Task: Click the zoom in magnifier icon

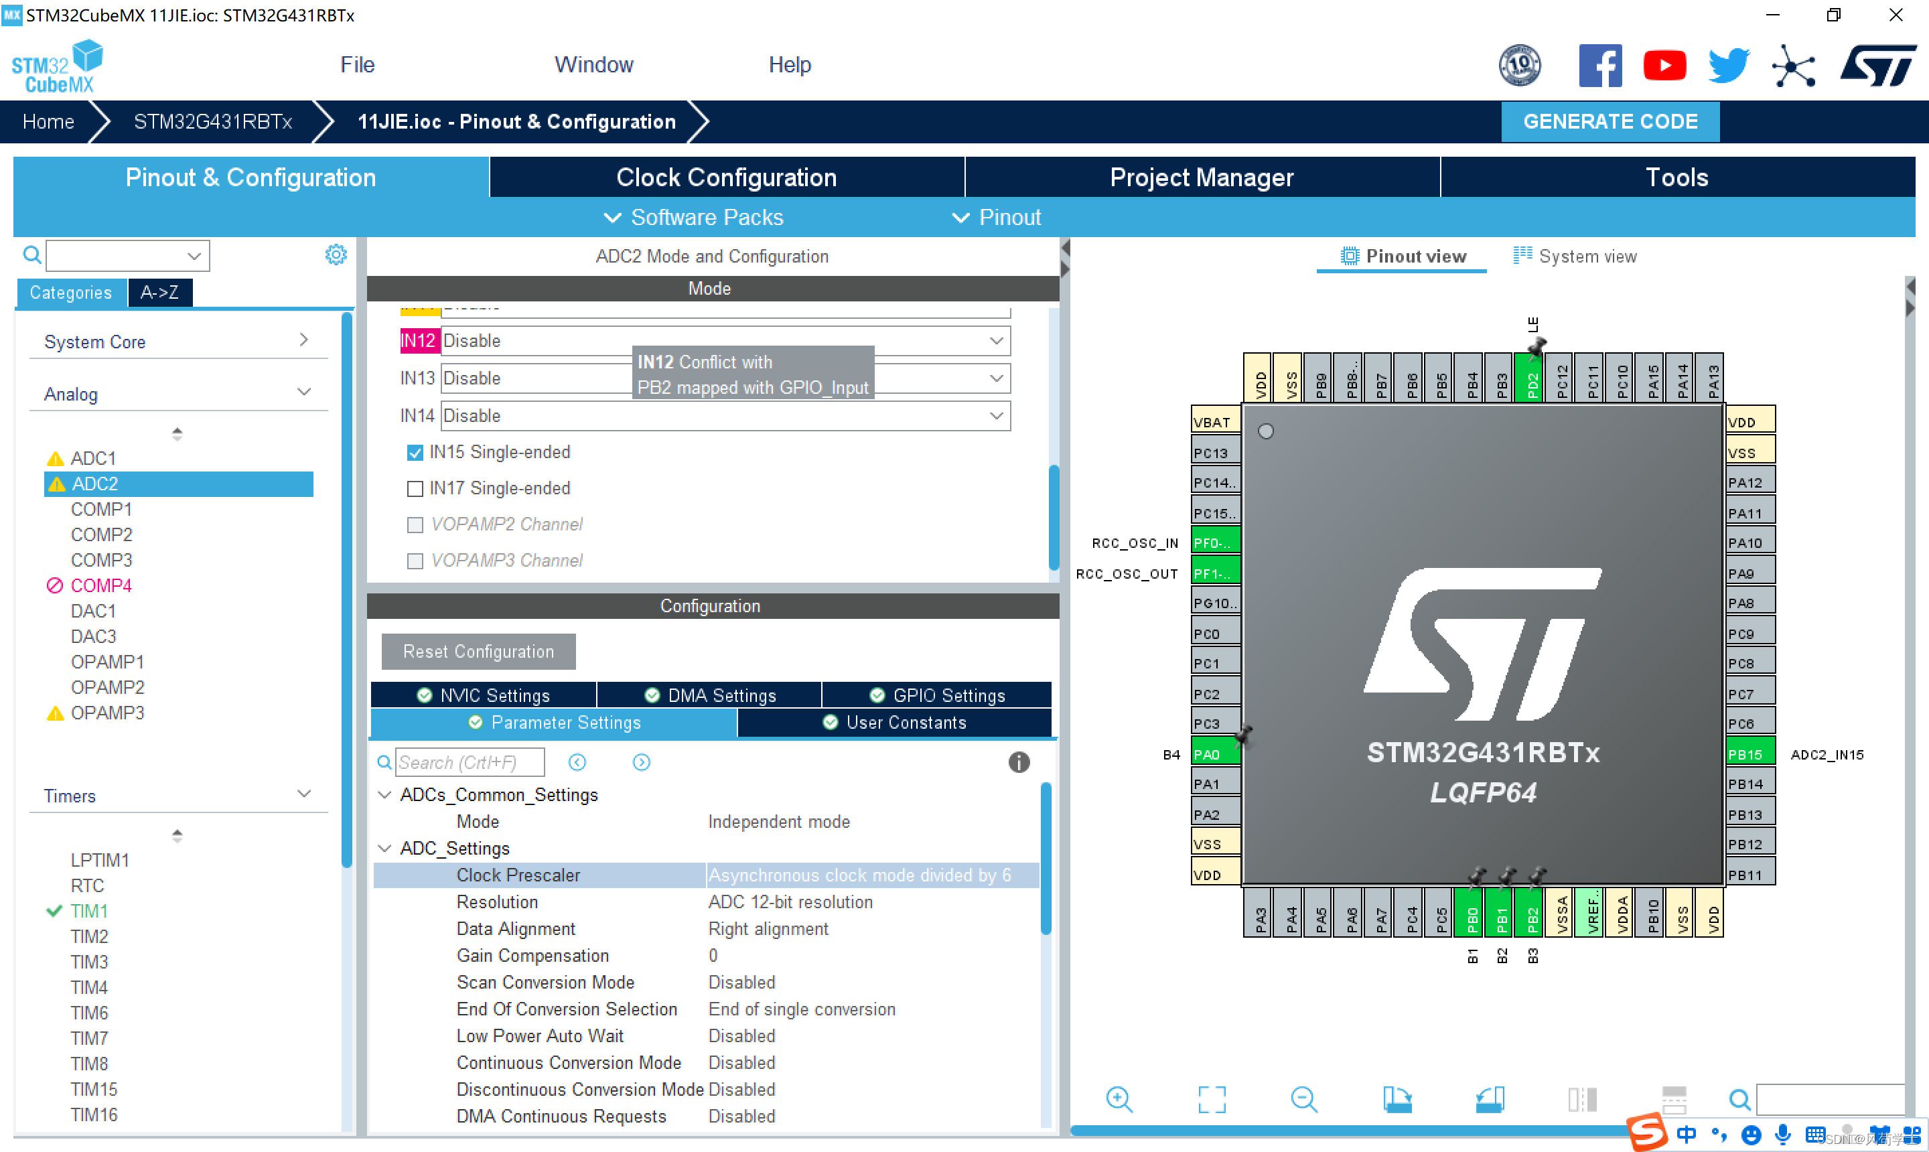Action: [x=1119, y=1099]
